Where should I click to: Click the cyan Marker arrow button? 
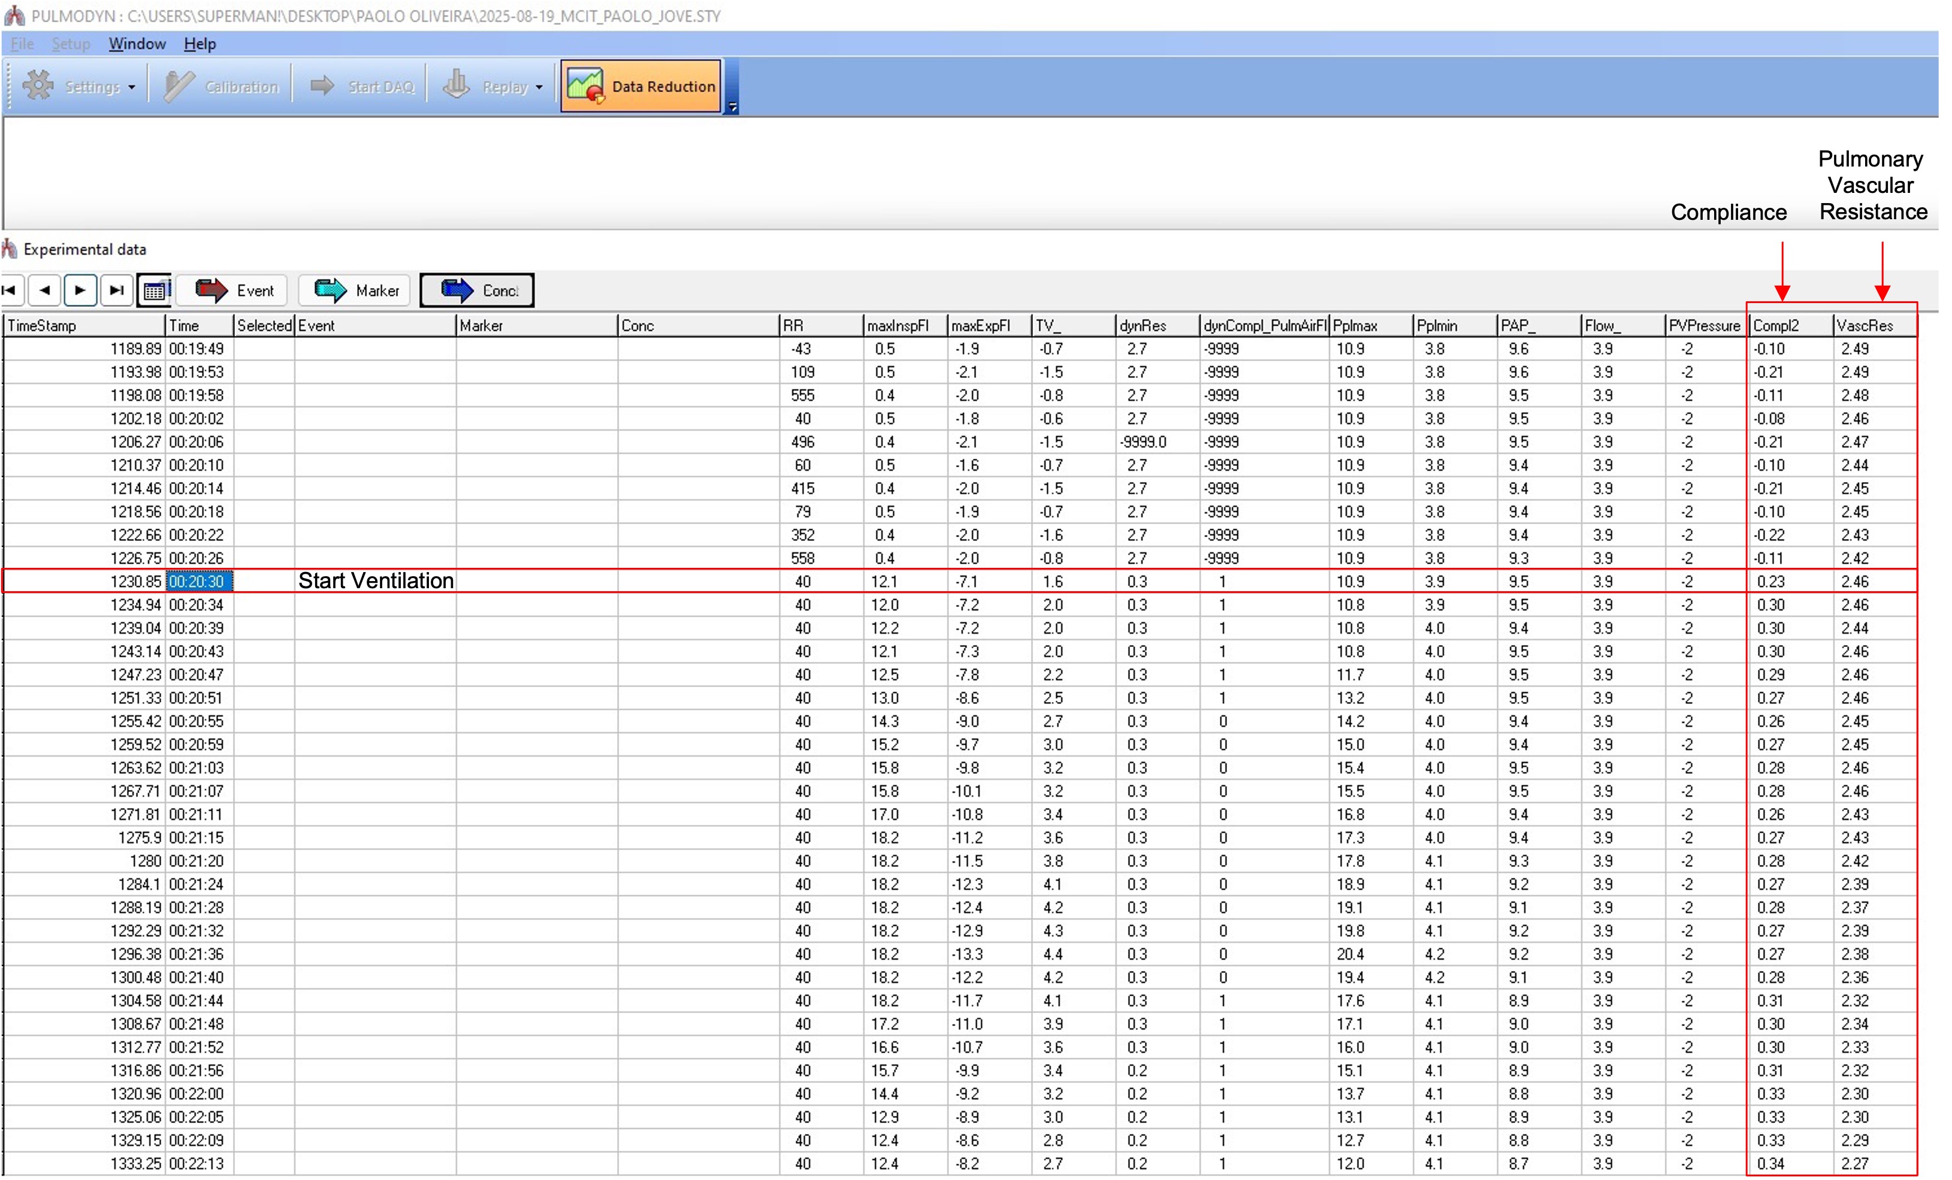coord(356,291)
